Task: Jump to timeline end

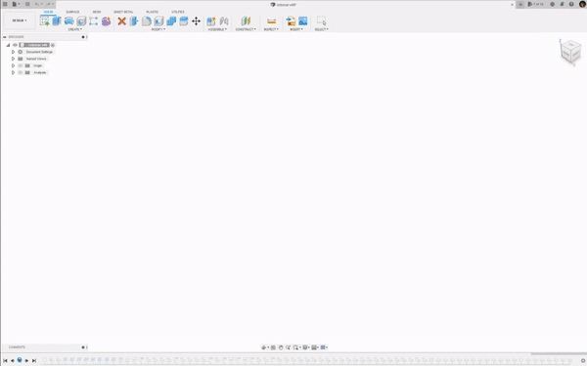Action: click(33, 360)
